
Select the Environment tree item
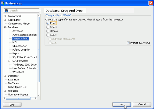click(15, 16)
